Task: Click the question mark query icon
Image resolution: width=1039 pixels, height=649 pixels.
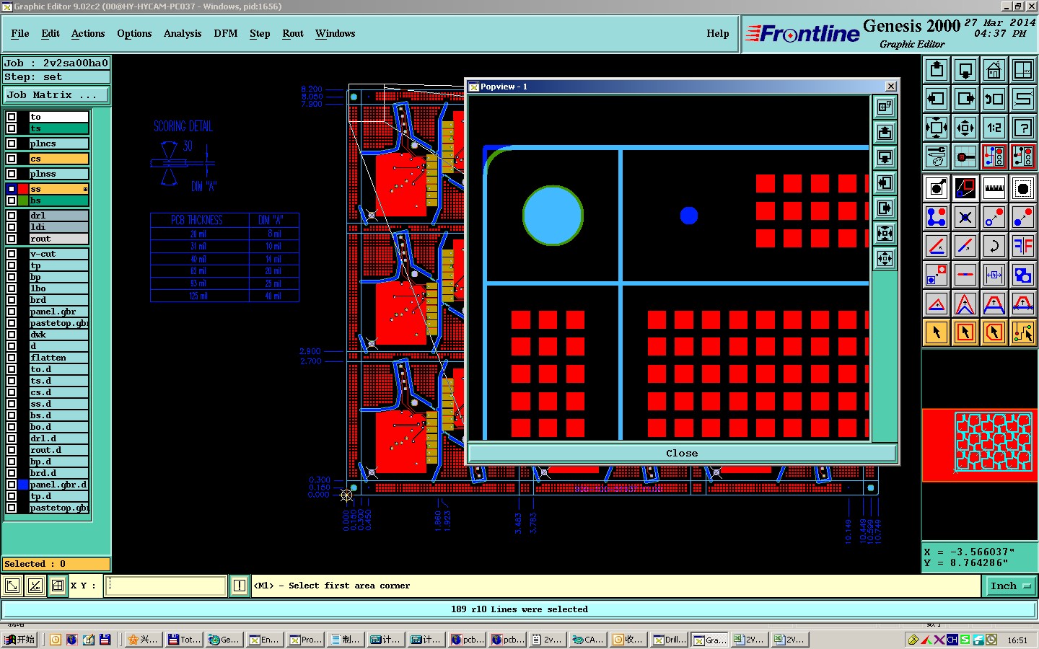Action: click(x=1023, y=128)
